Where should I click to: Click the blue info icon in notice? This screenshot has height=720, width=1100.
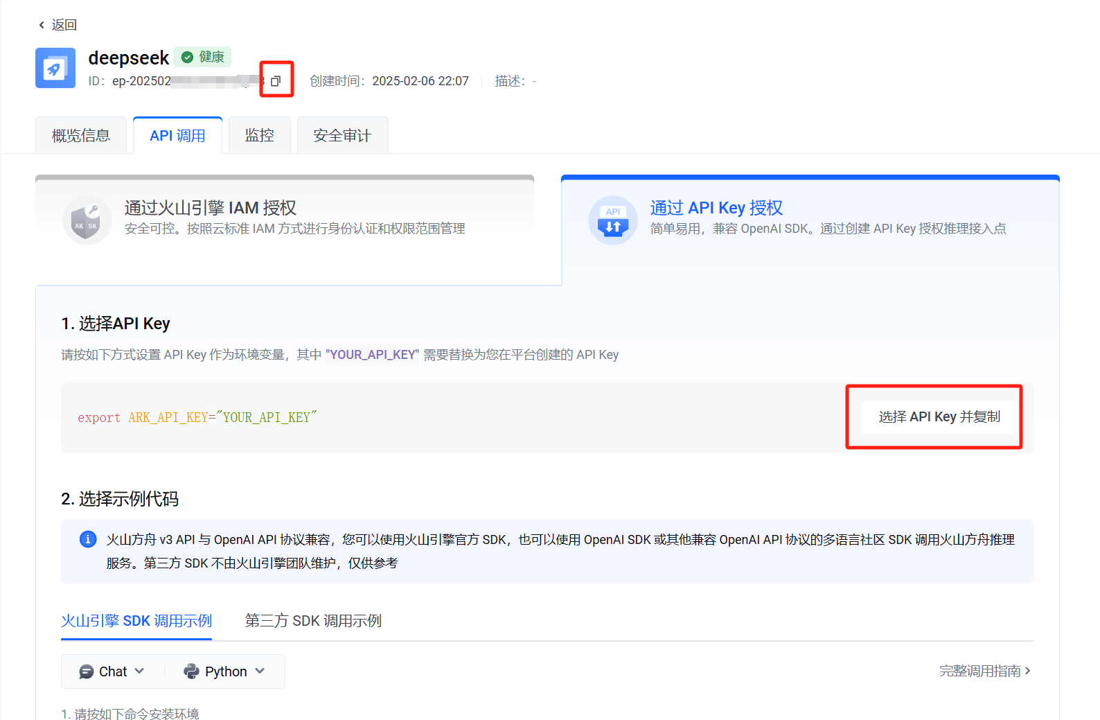pyautogui.click(x=88, y=539)
